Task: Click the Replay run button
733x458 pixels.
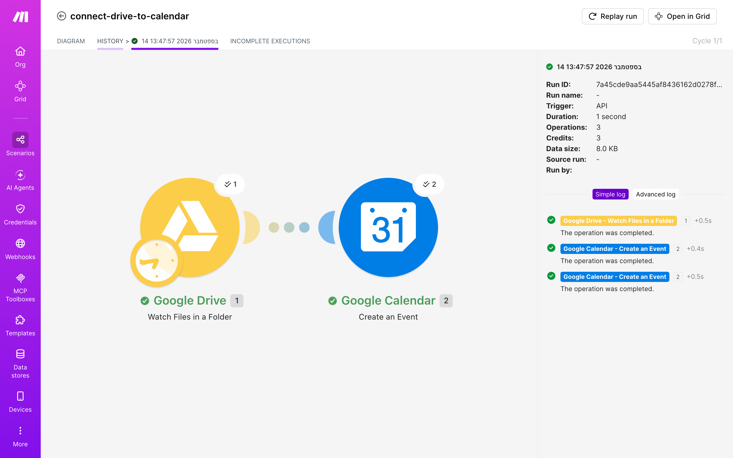Action: 613,16
